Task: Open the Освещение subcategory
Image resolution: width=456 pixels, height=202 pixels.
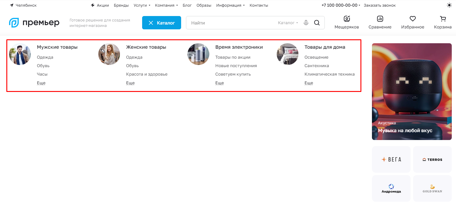Action: [x=316, y=57]
